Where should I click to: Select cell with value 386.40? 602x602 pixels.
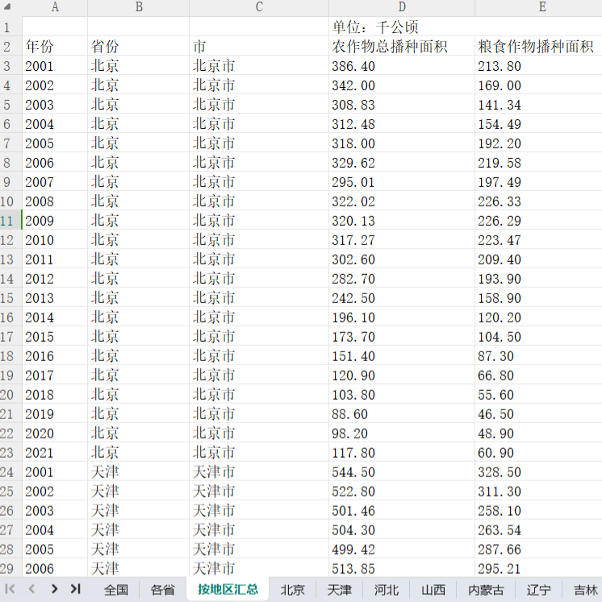coord(402,66)
